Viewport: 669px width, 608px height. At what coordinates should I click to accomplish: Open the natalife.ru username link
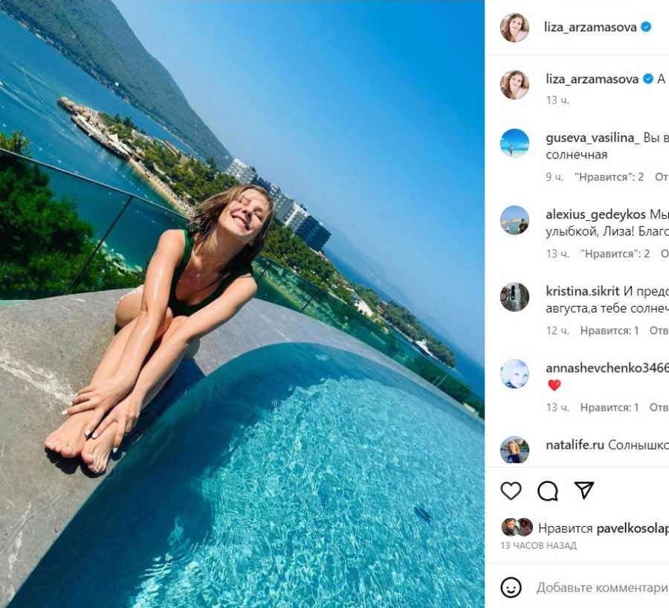pos(575,444)
